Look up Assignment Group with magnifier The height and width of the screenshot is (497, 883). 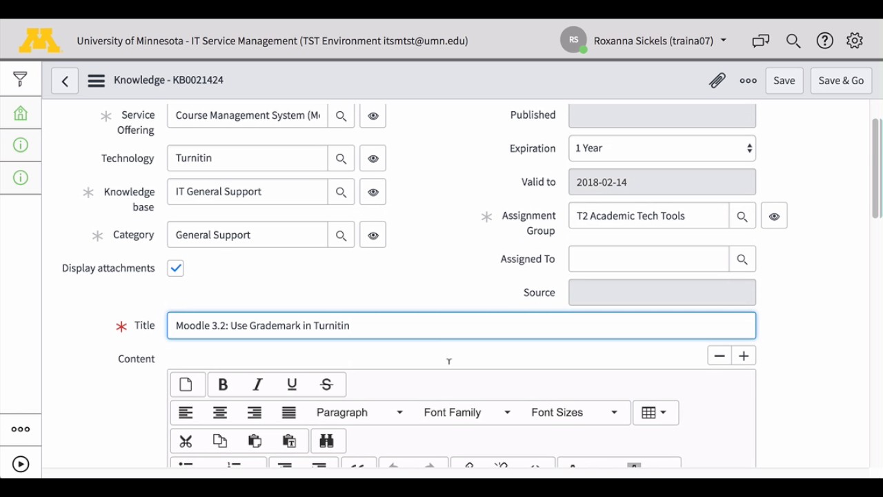[742, 216]
